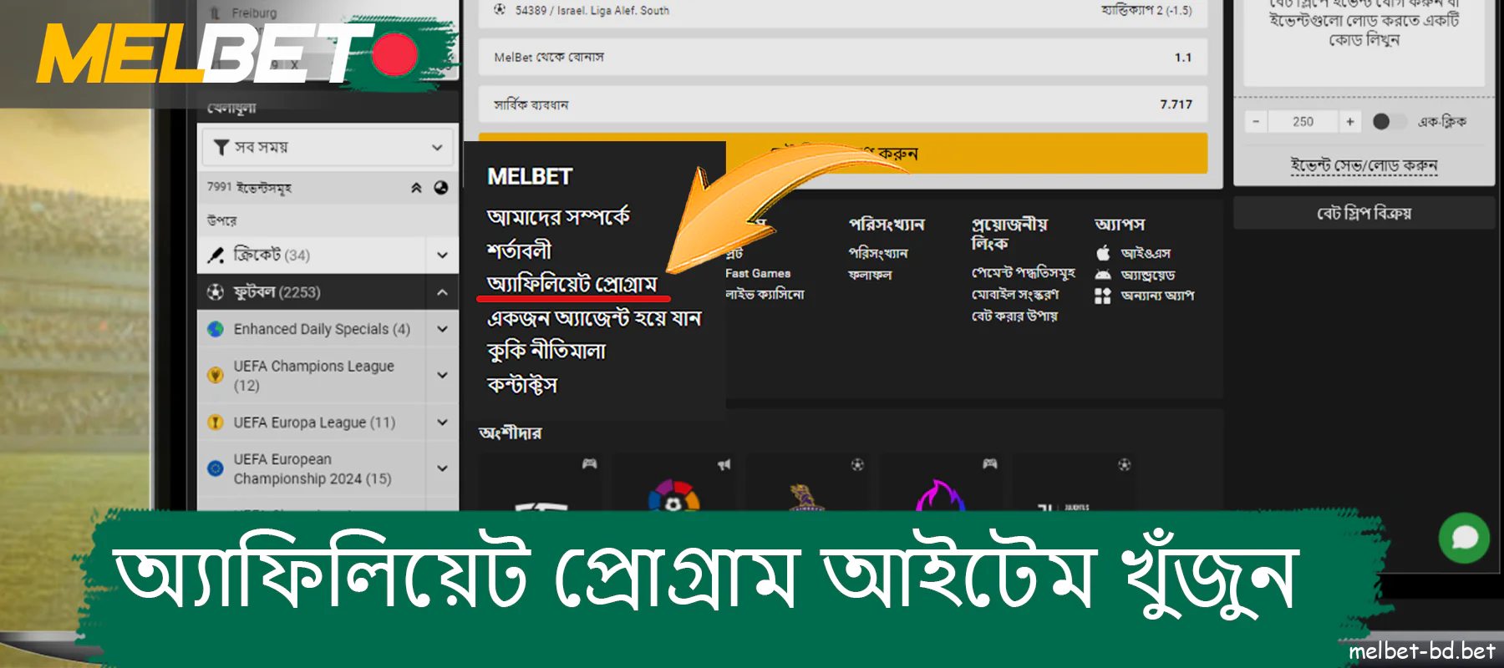The height and width of the screenshot is (668, 1504).
Task: Open the মোবাইল সংস্করণ link
Action: (1015, 295)
